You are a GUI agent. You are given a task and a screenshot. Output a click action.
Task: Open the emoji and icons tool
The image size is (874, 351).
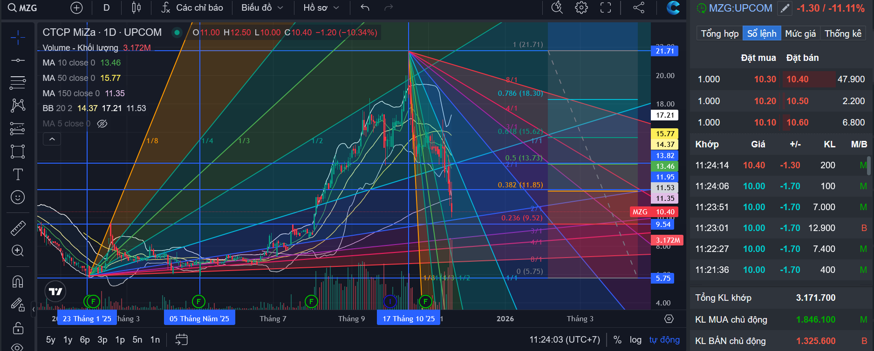click(18, 198)
